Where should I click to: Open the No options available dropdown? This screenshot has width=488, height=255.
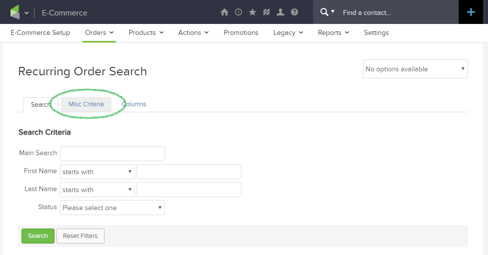[415, 69]
